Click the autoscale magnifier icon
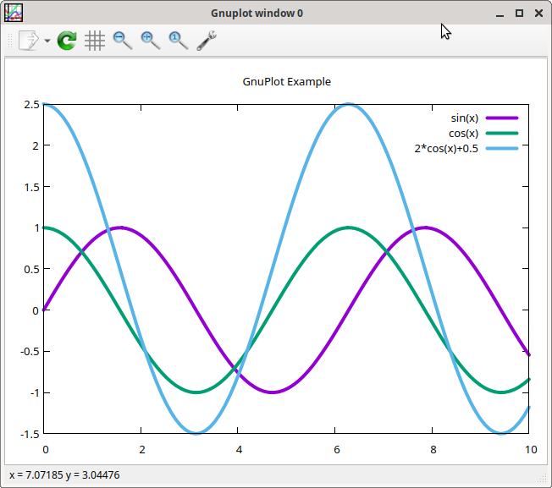Image resolution: width=552 pixels, height=488 pixels. click(179, 41)
